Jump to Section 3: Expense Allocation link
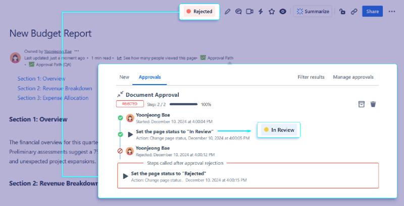 (53, 98)
